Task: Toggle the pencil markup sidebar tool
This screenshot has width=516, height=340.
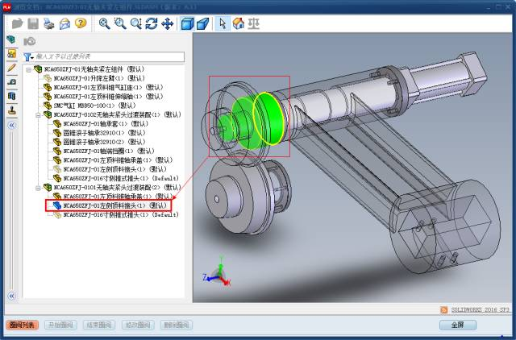Action: tap(11, 68)
